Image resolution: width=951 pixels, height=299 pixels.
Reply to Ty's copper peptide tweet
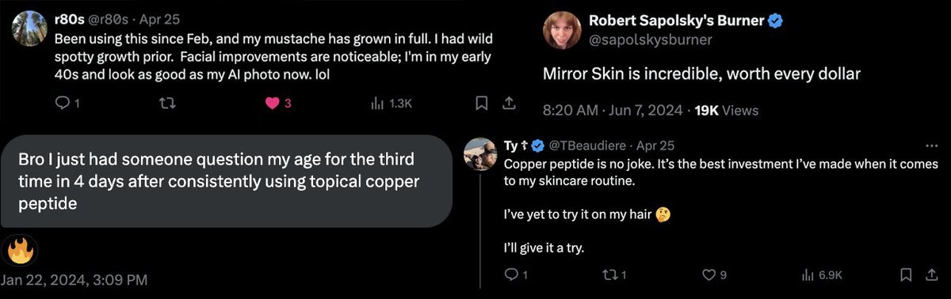pyautogui.click(x=516, y=274)
